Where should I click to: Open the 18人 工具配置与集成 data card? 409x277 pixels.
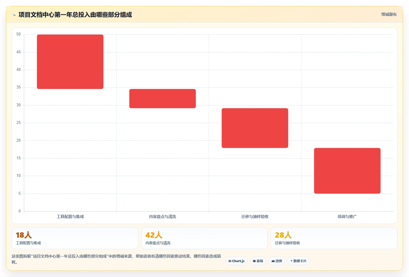[75, 238]
